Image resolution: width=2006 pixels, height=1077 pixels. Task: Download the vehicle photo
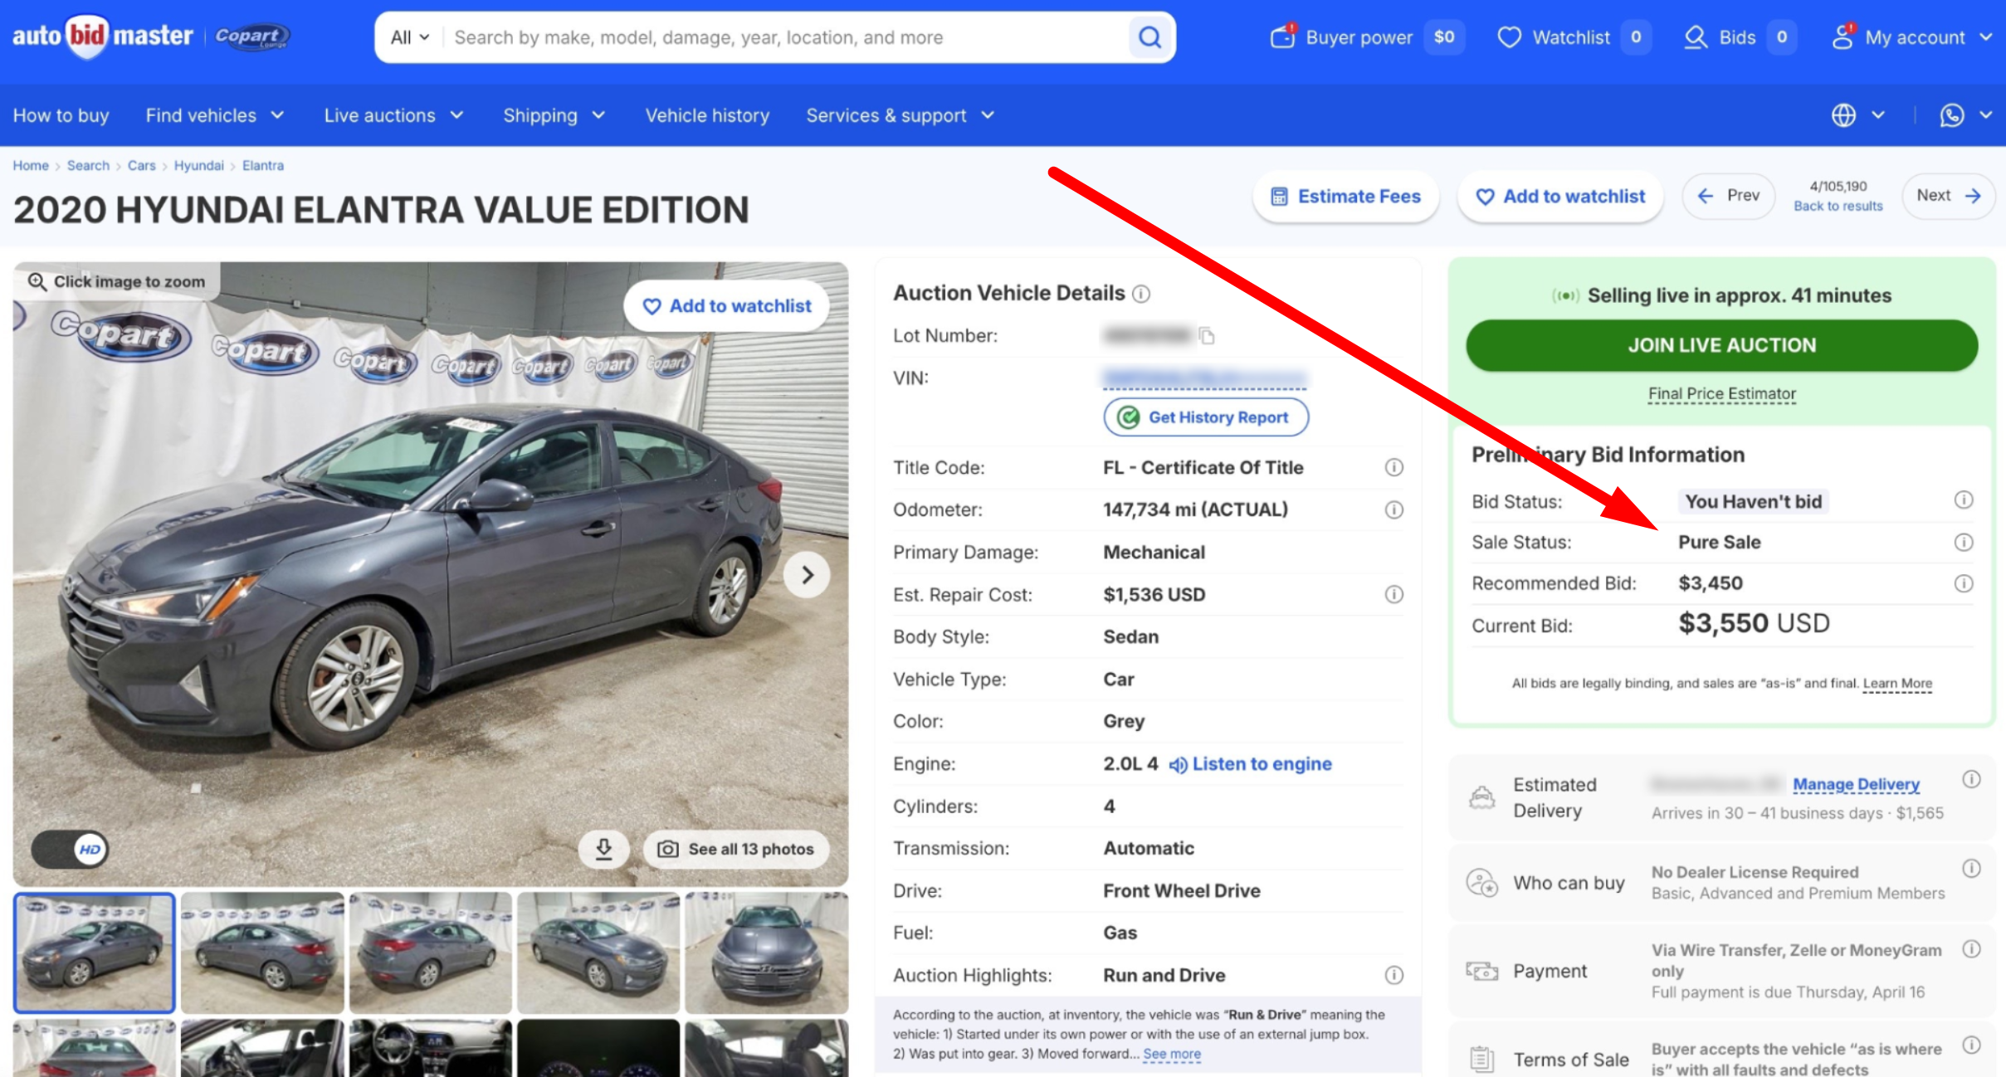(x=604, y=848)
